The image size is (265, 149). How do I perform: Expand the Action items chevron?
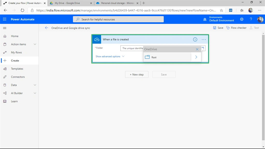[35, 44]
